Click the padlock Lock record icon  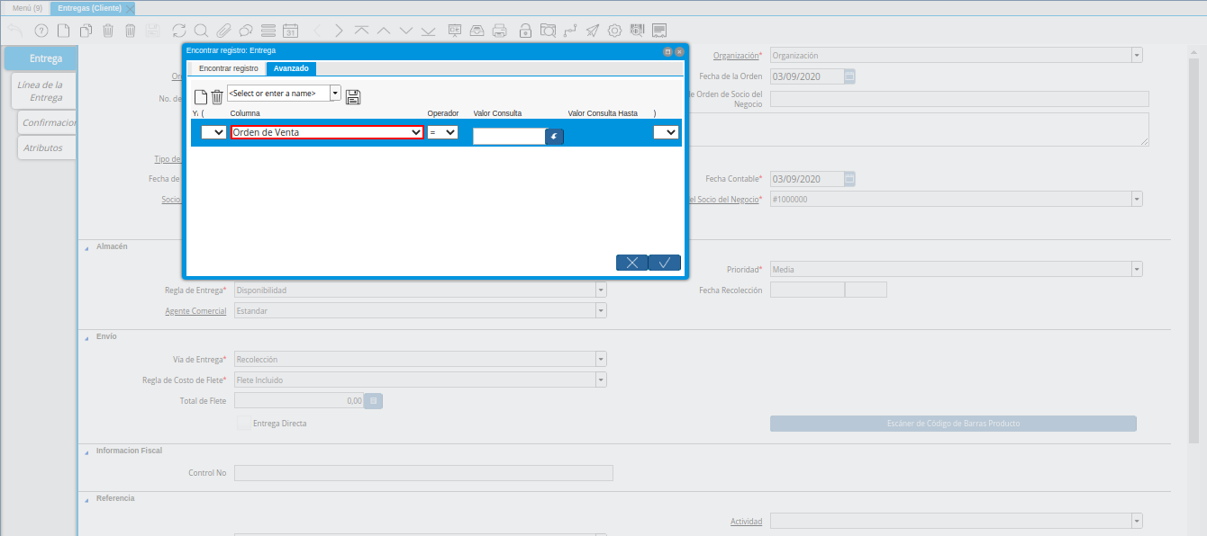click(525, 31)
